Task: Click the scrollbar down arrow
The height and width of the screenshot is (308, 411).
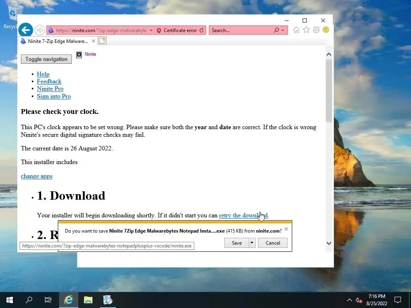Action: coord(329,243)
